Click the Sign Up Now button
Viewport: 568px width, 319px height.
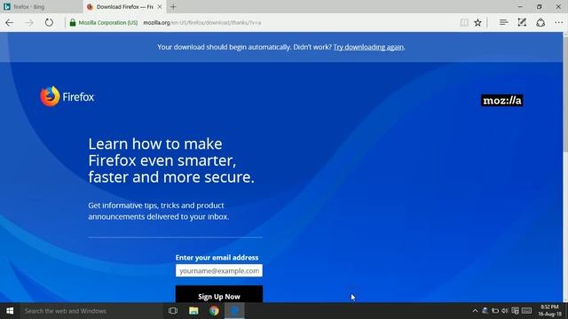coord(219,294)
